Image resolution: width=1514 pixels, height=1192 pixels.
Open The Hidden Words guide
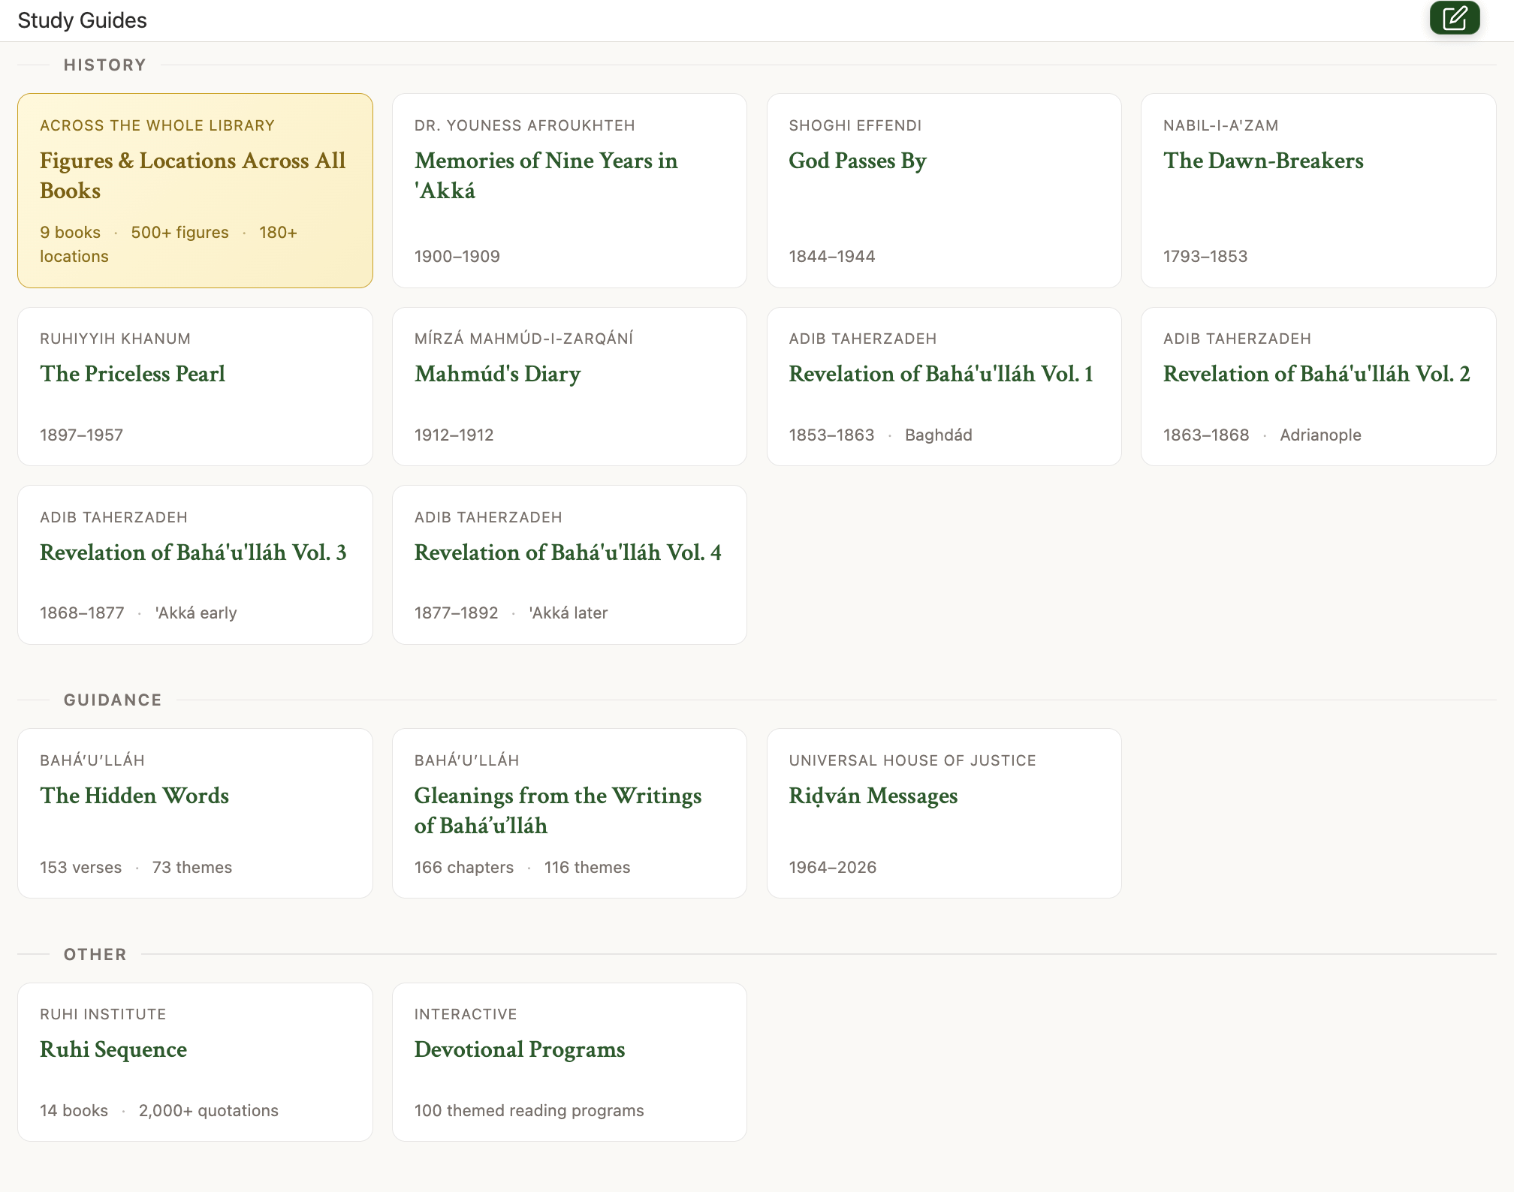[195, 813]
